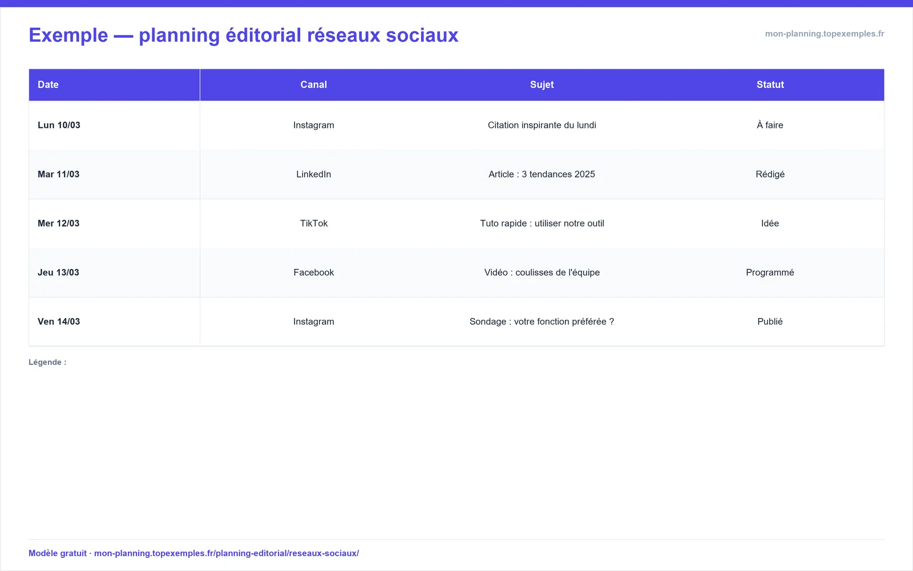The width and height of the screenshot is (913, 571).
Task: Click Instagram in the Lun 10/03 row
Action: (314, 125)
